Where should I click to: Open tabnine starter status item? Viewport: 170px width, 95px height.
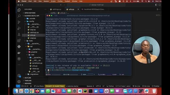pyautogui.click(x=72, y=86)
